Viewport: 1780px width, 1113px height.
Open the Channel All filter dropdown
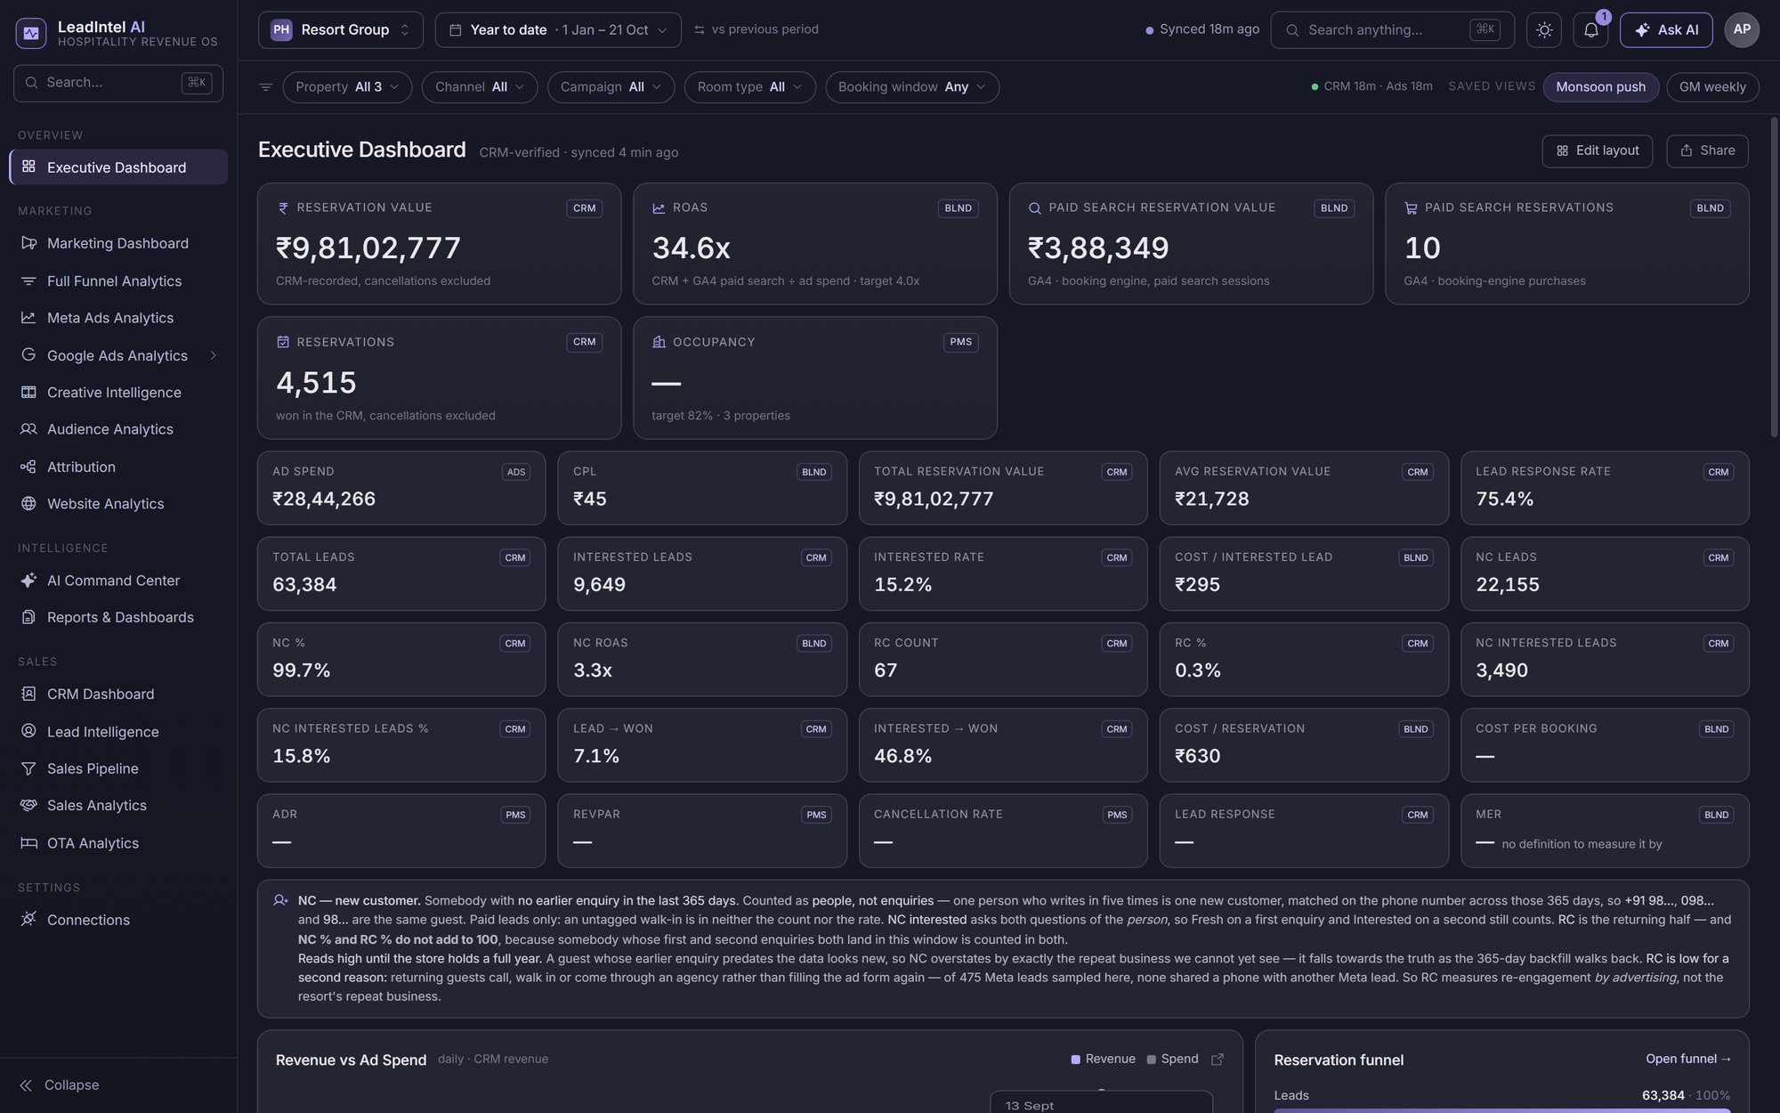pyautogui.click(x=480, y=87)
